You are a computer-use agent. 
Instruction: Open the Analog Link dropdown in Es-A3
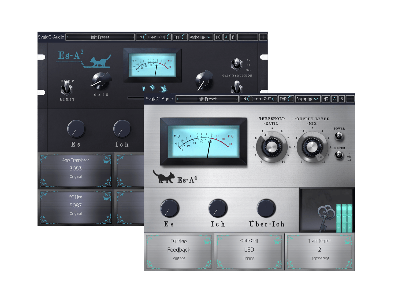[200, 37]
